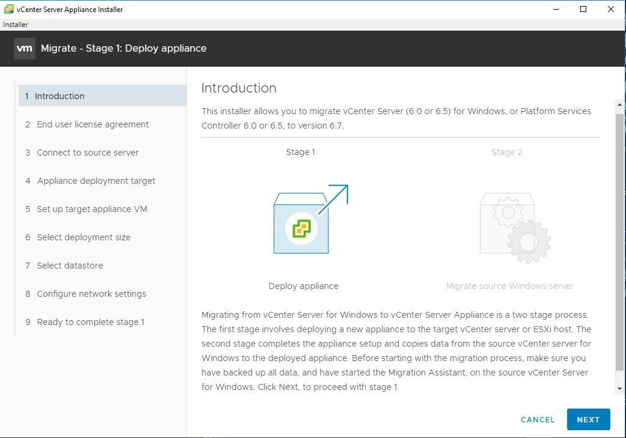The image size is (626, 438).
Task: Click the vCenter installer title bar icon
Action: pos(9,9)
